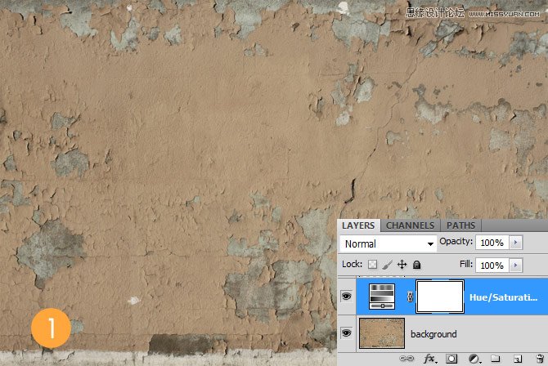Image resolution: width=548 pixels, height=366 pixels.
Task: Hide the background layer with eye icon
Action: [x=346, y=333]
